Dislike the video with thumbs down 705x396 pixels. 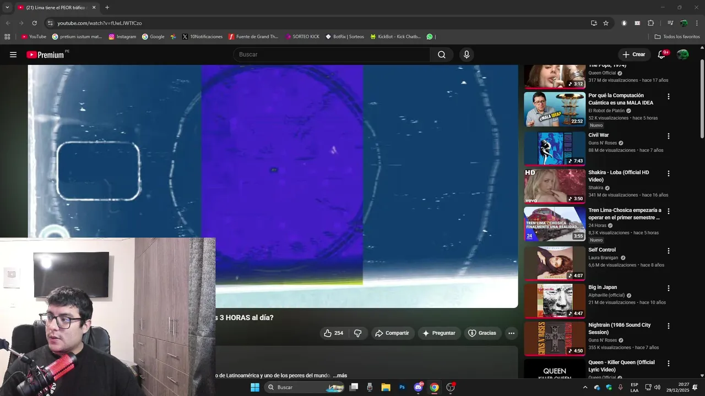pos(357,333)
